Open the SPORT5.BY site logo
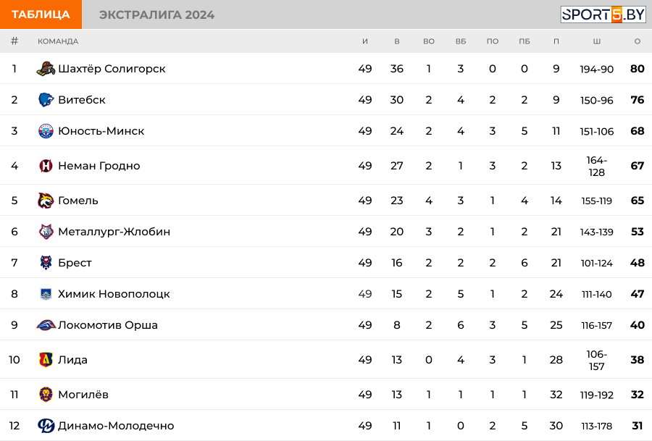This screenshot has height=441, width=652. pos(603,14)
